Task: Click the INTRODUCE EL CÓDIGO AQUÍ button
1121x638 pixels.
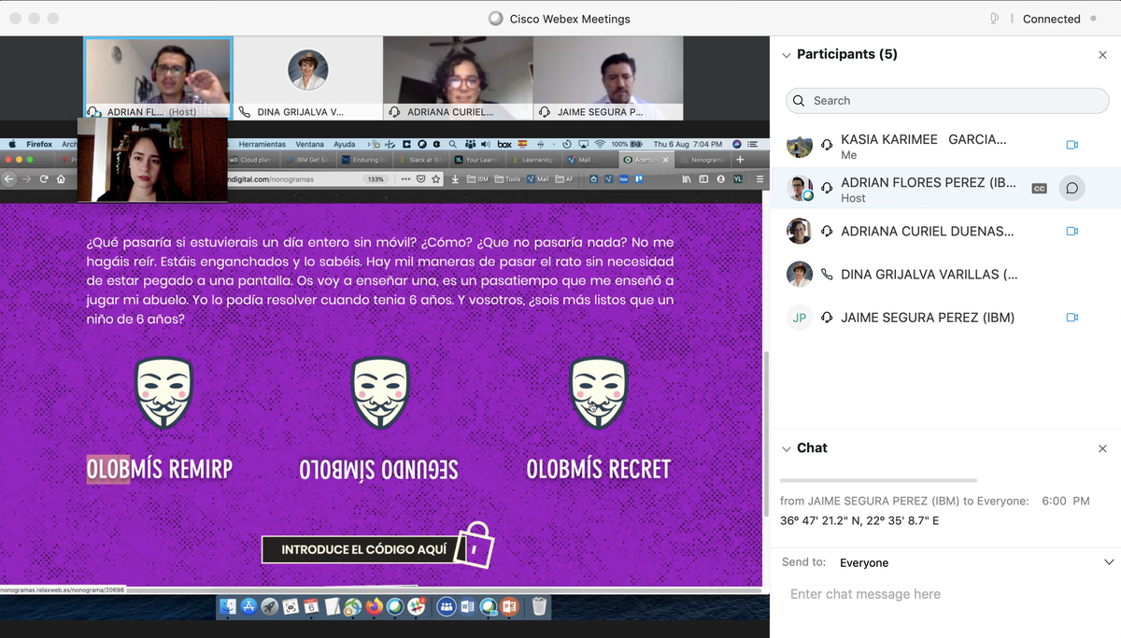Action: (x=363, y=549)
